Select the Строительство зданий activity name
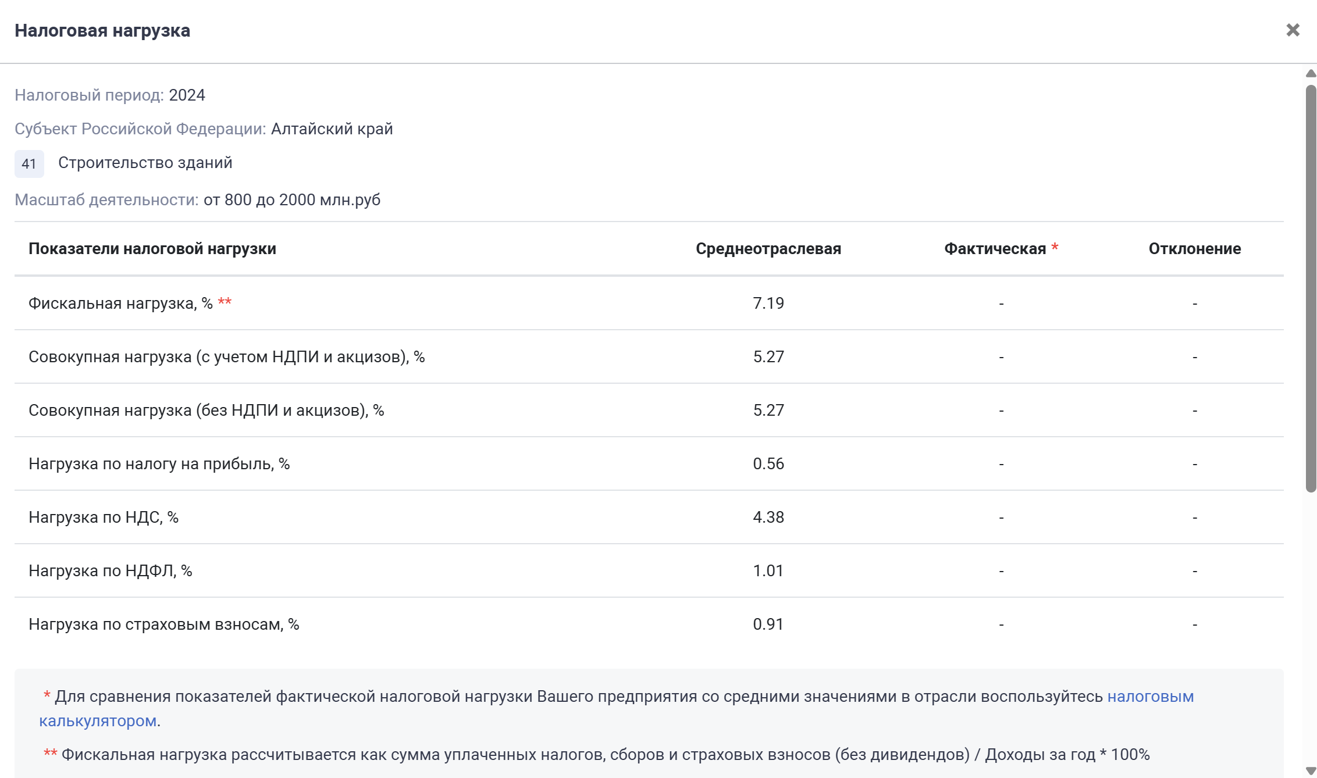The image size is (1317, 778). coord(145,163)
